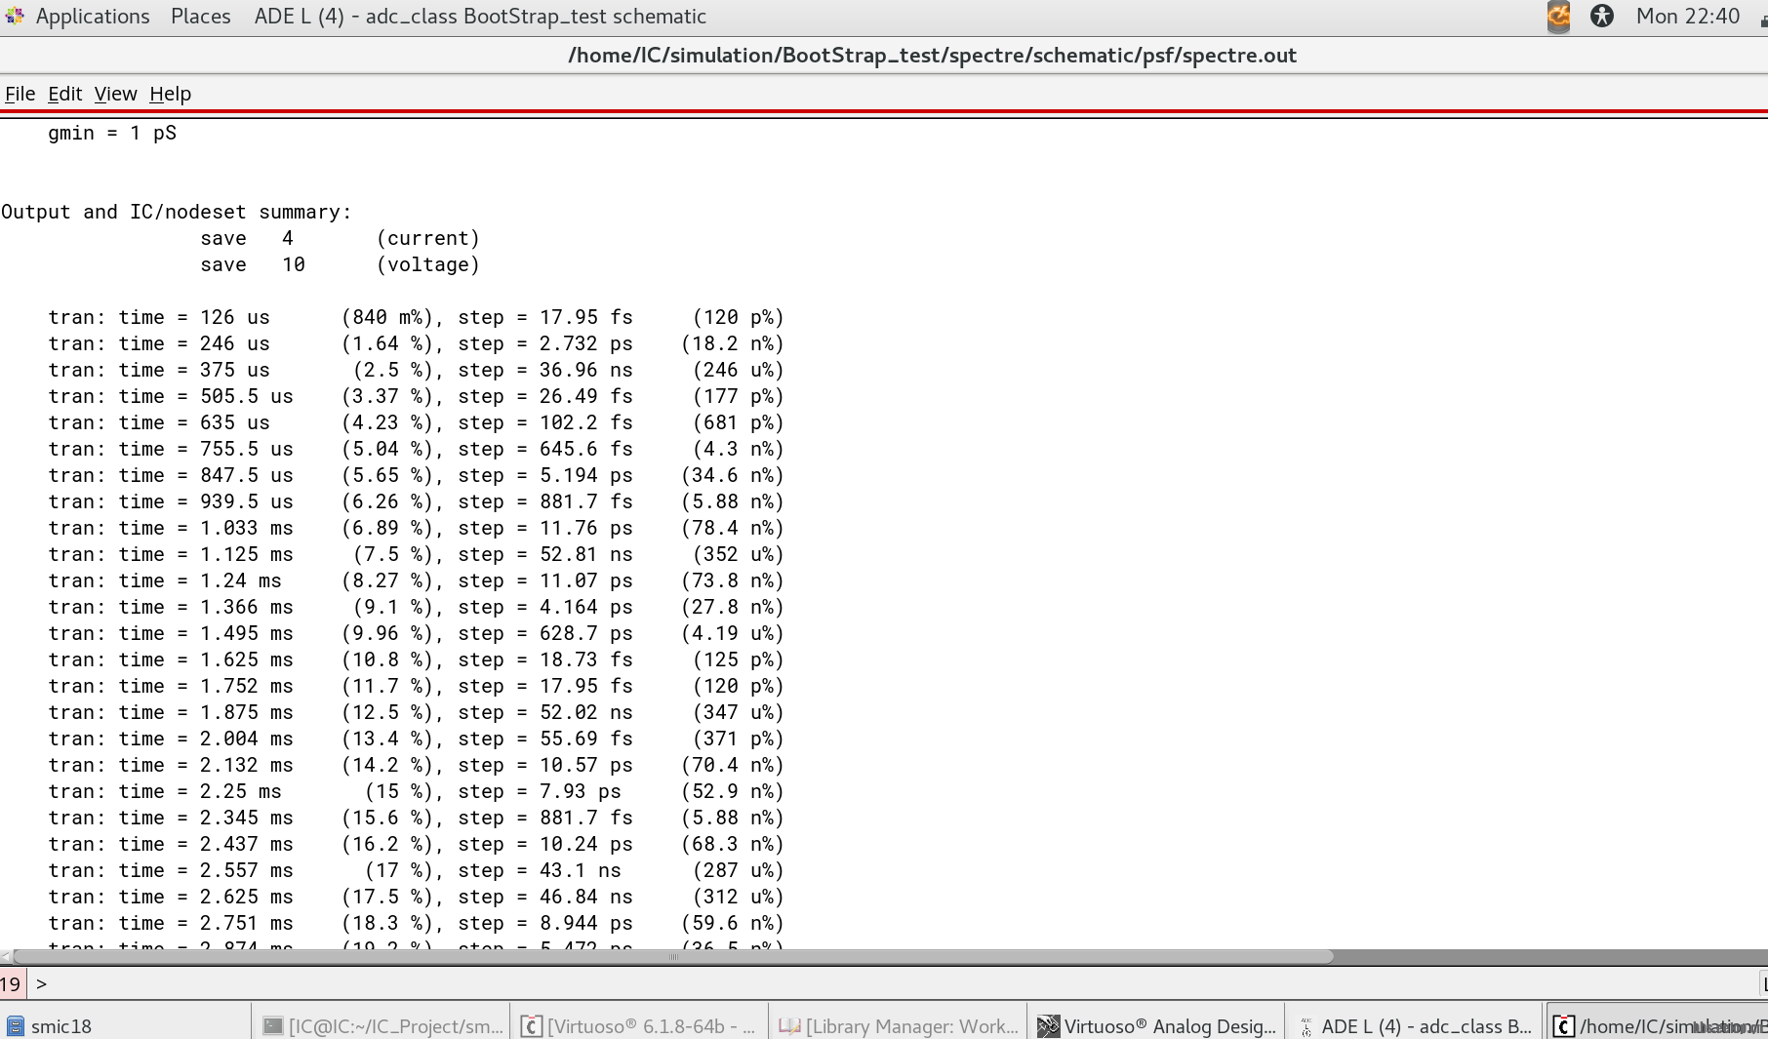Click the Virtuoso Analog Design taskbar icon
The height and width of the screenshot is (1039, 1768).
click(1048, 1026)
